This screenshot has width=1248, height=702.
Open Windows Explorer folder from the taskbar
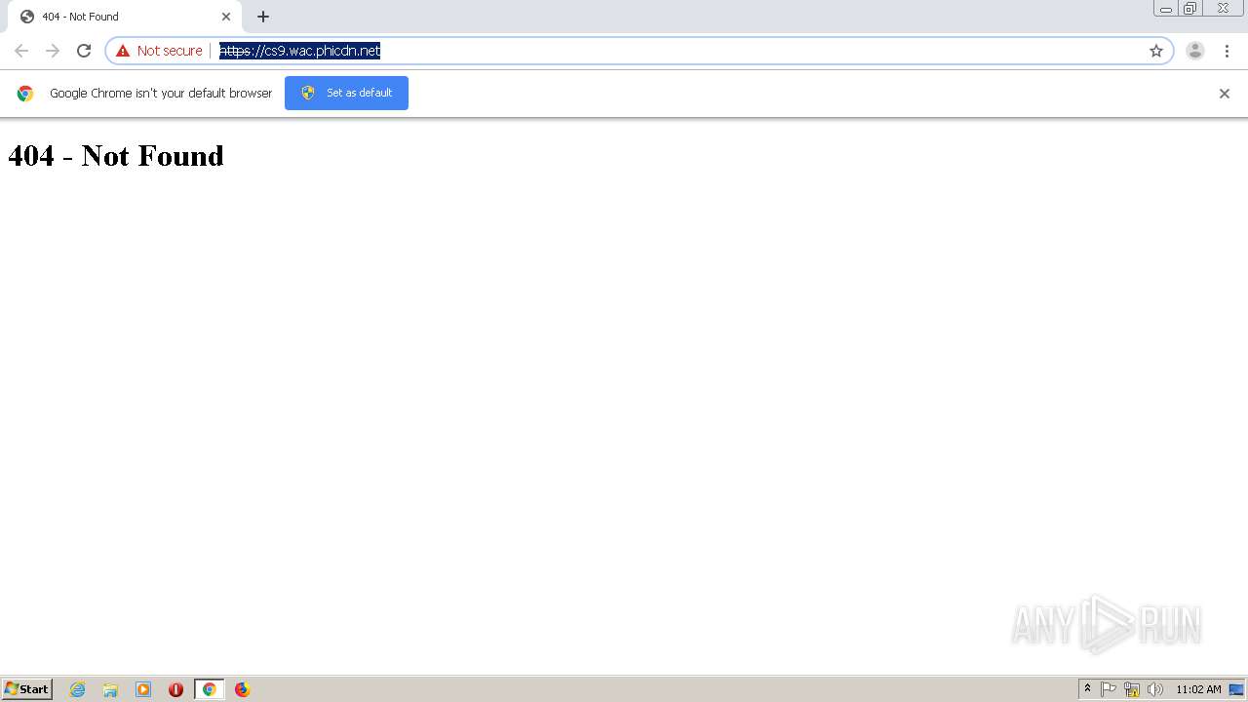110,689
